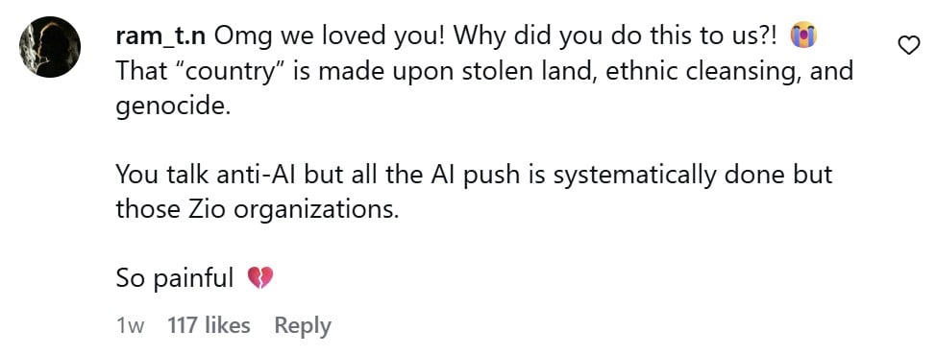Click the "So painful" text
The height and width of the screenshot is (355, 936).
174,278
